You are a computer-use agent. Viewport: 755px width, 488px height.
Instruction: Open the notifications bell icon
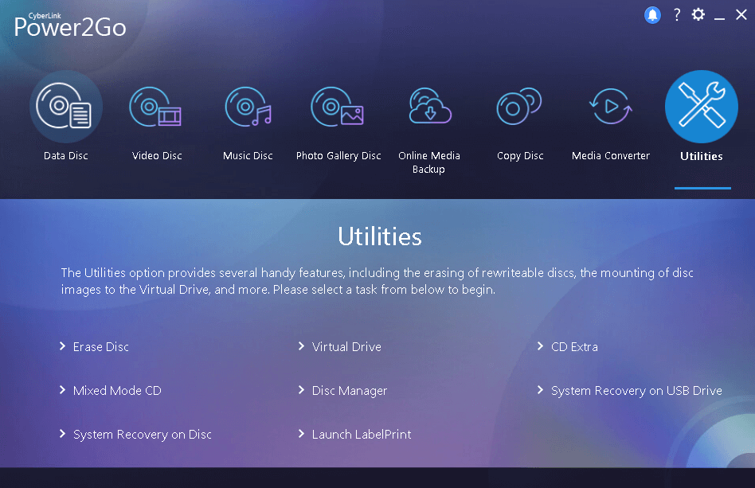click(x=652, y=15)
